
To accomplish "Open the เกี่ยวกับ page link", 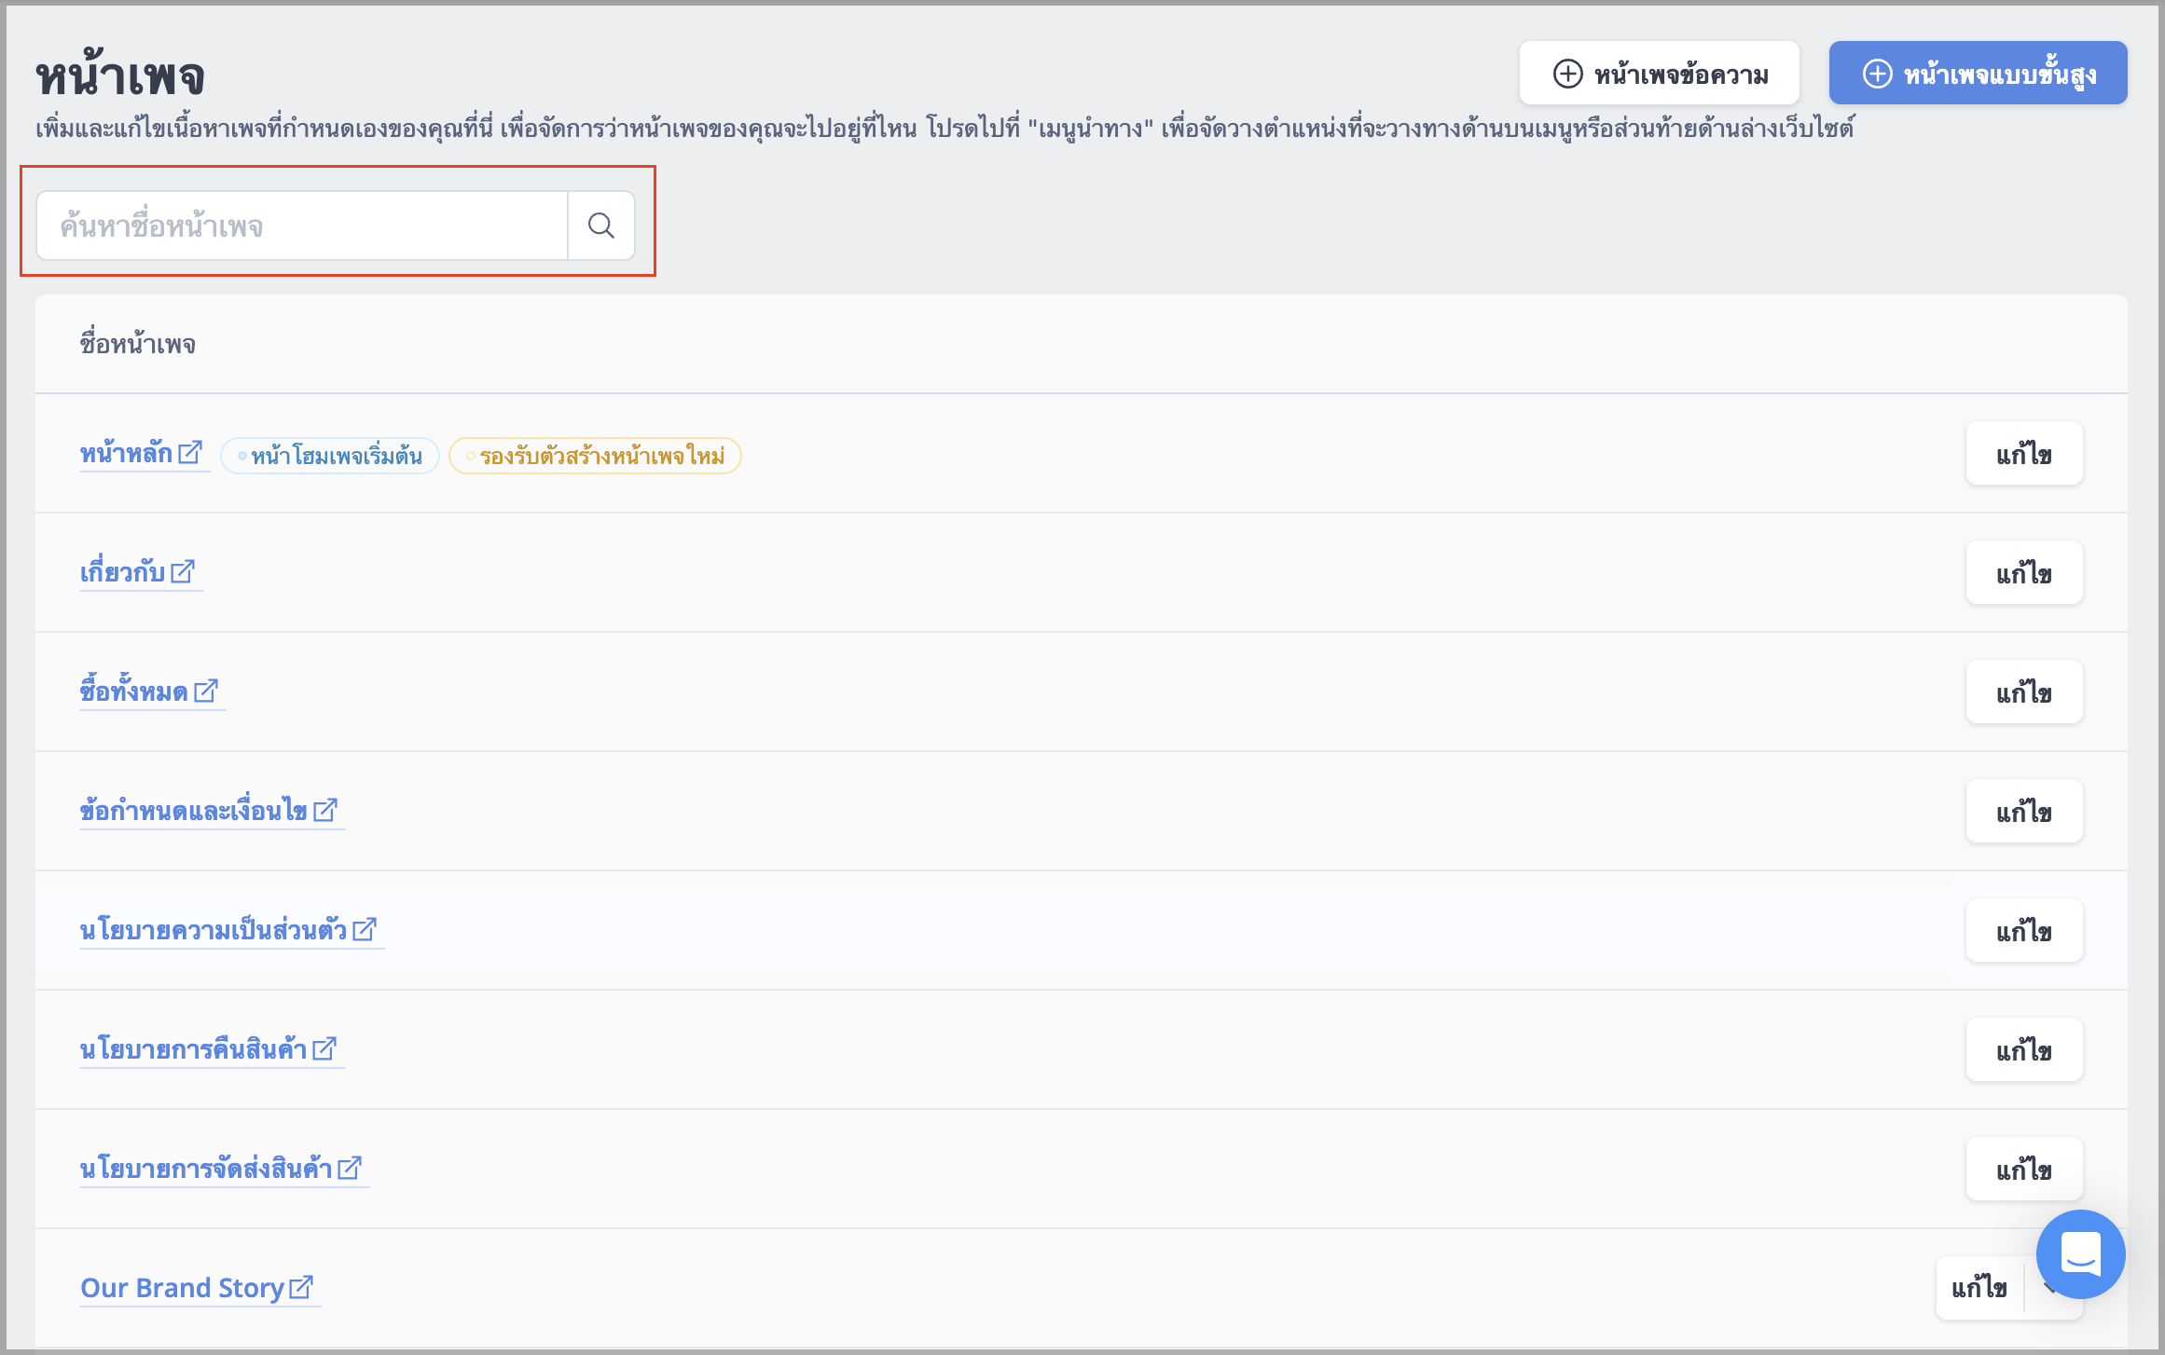I will [122, 572].
